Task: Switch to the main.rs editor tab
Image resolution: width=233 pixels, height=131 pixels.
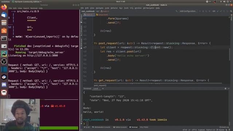Action: 89,15
